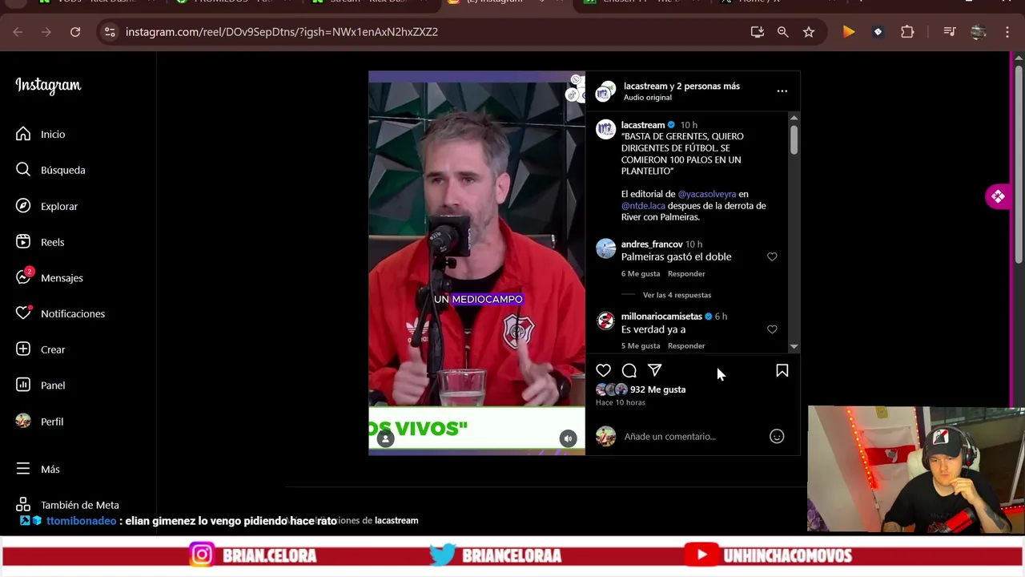Open Notificaciones heart icon
1025x577 pixels.
coord(23,313)
